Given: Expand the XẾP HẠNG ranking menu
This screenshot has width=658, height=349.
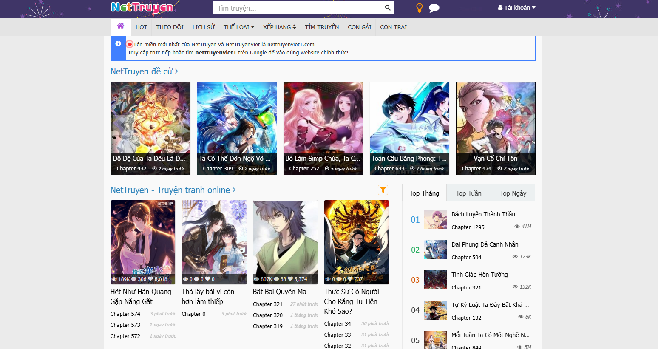Looking at the screenshot, I should pos(279,27).
